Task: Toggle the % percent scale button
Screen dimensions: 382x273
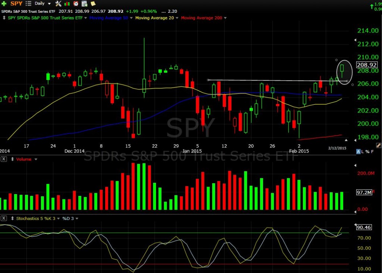Action: point(367,151)
